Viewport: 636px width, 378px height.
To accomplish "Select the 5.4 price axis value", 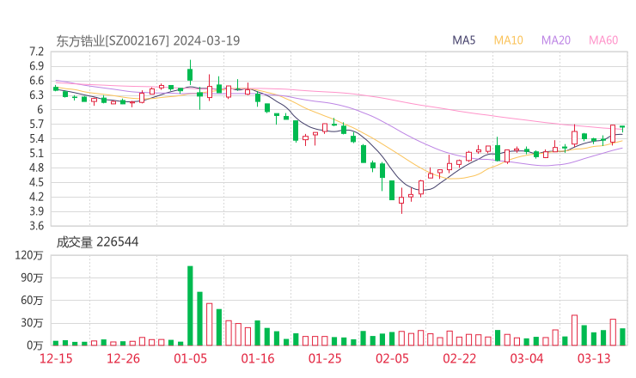I will tap(36, 138).
